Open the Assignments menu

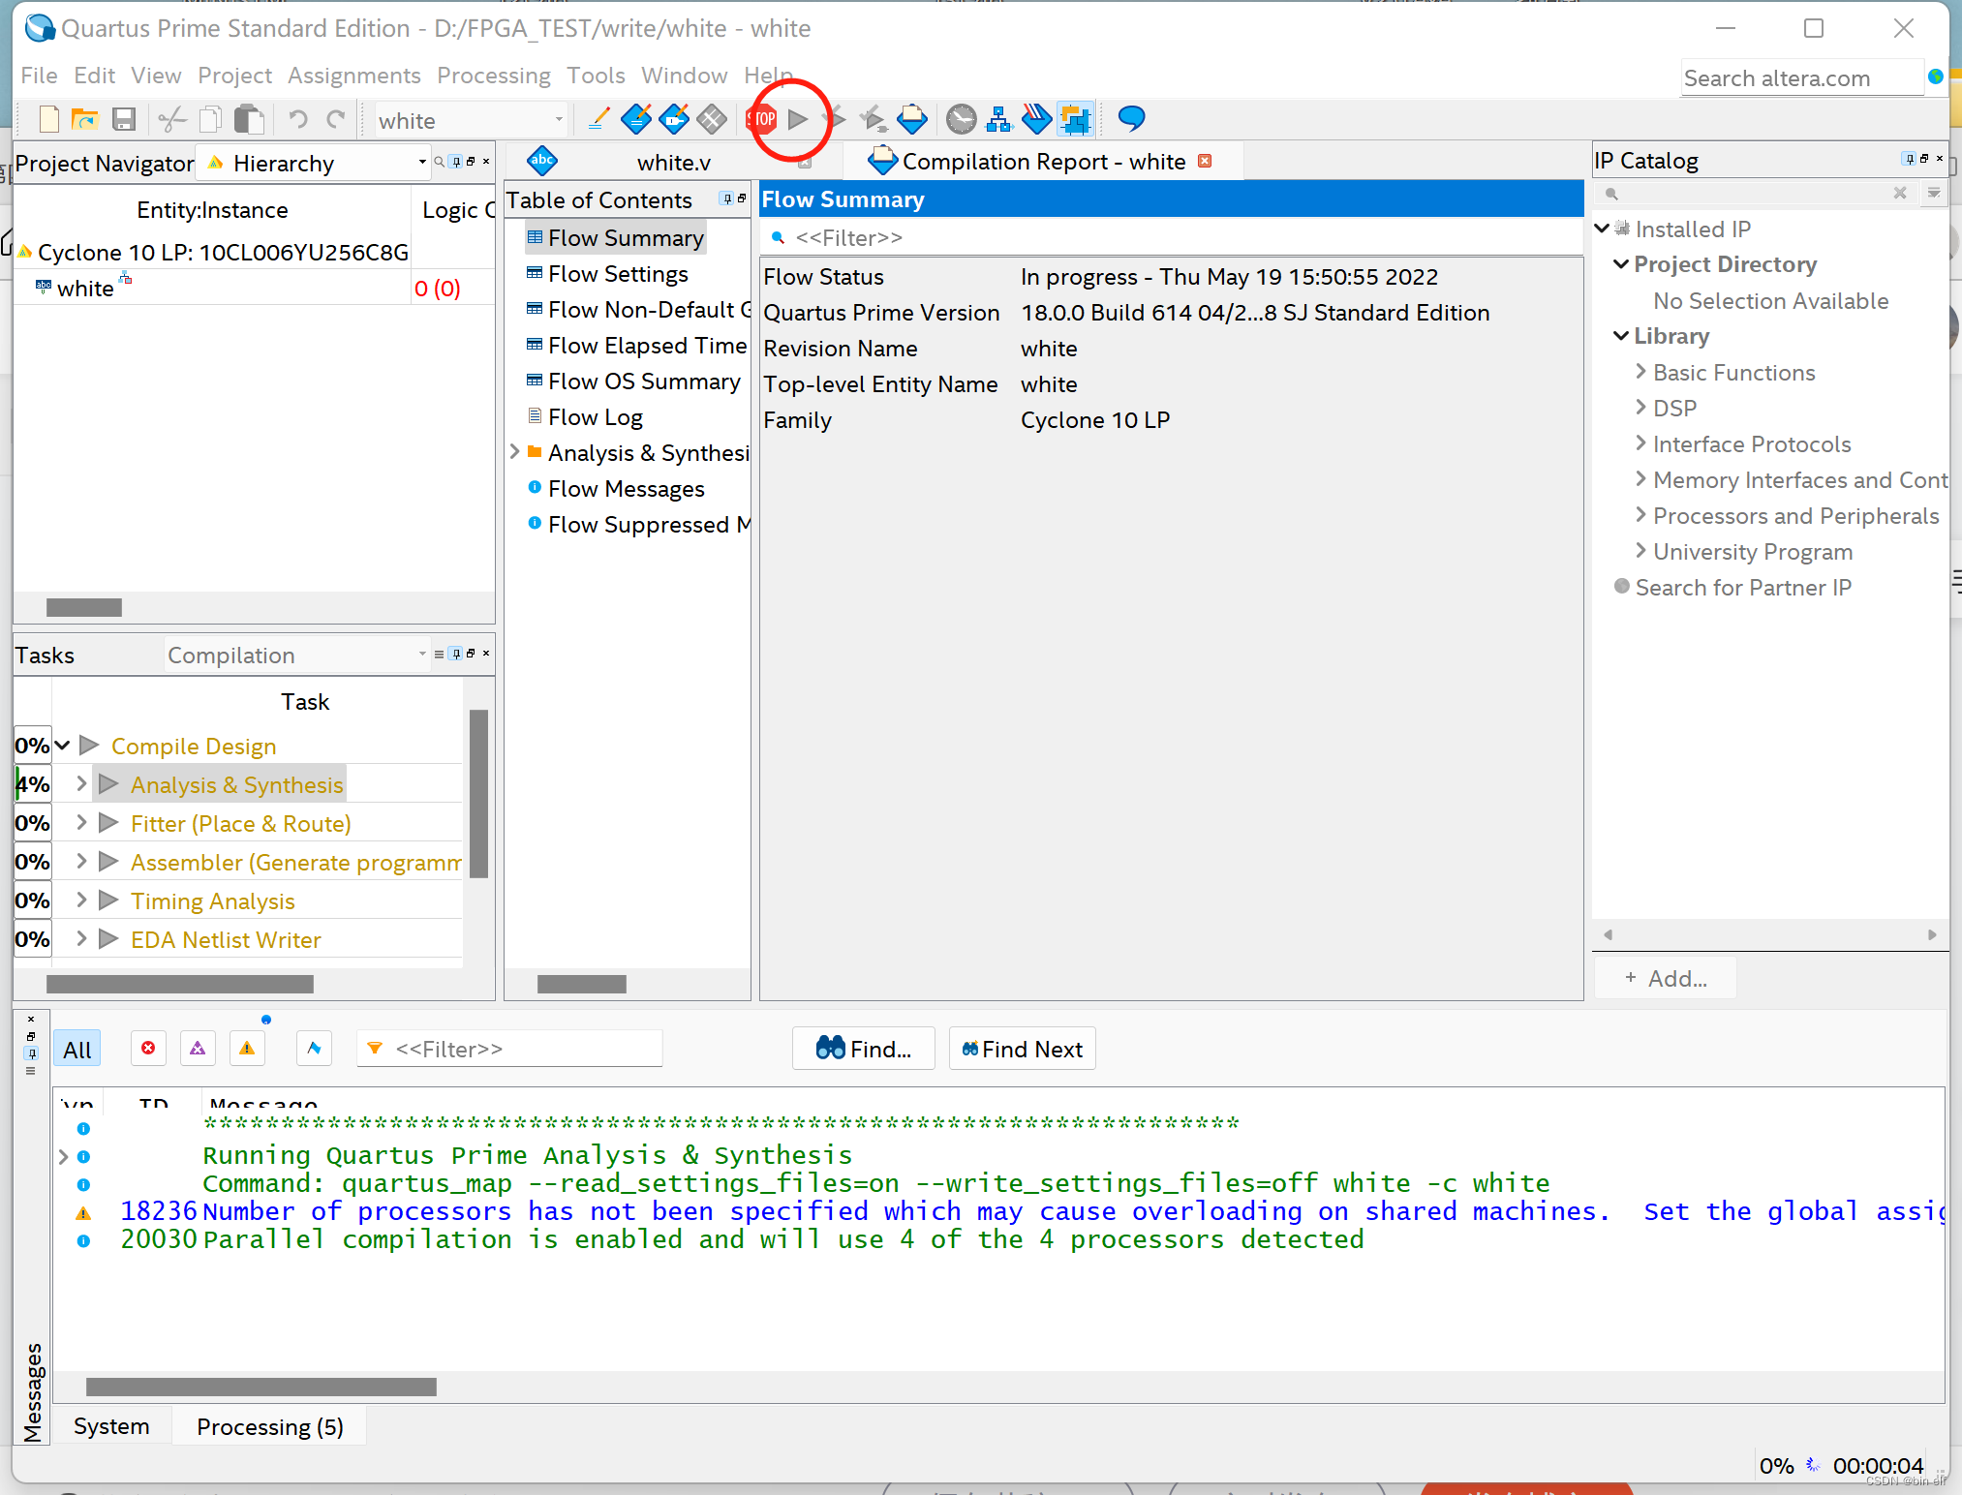[353, 76]
